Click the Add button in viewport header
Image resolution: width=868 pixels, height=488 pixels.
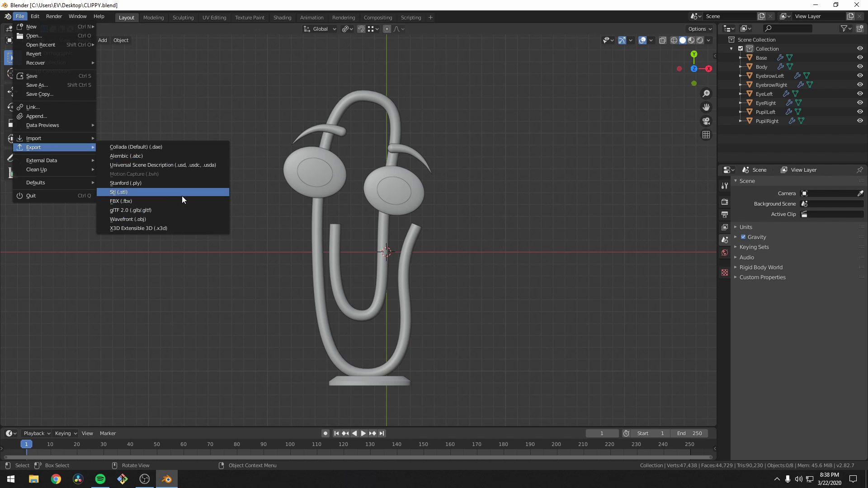pos(102,40)
